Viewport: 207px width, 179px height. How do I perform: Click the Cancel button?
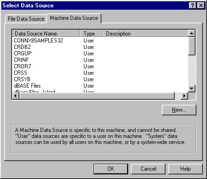point(148,169)
